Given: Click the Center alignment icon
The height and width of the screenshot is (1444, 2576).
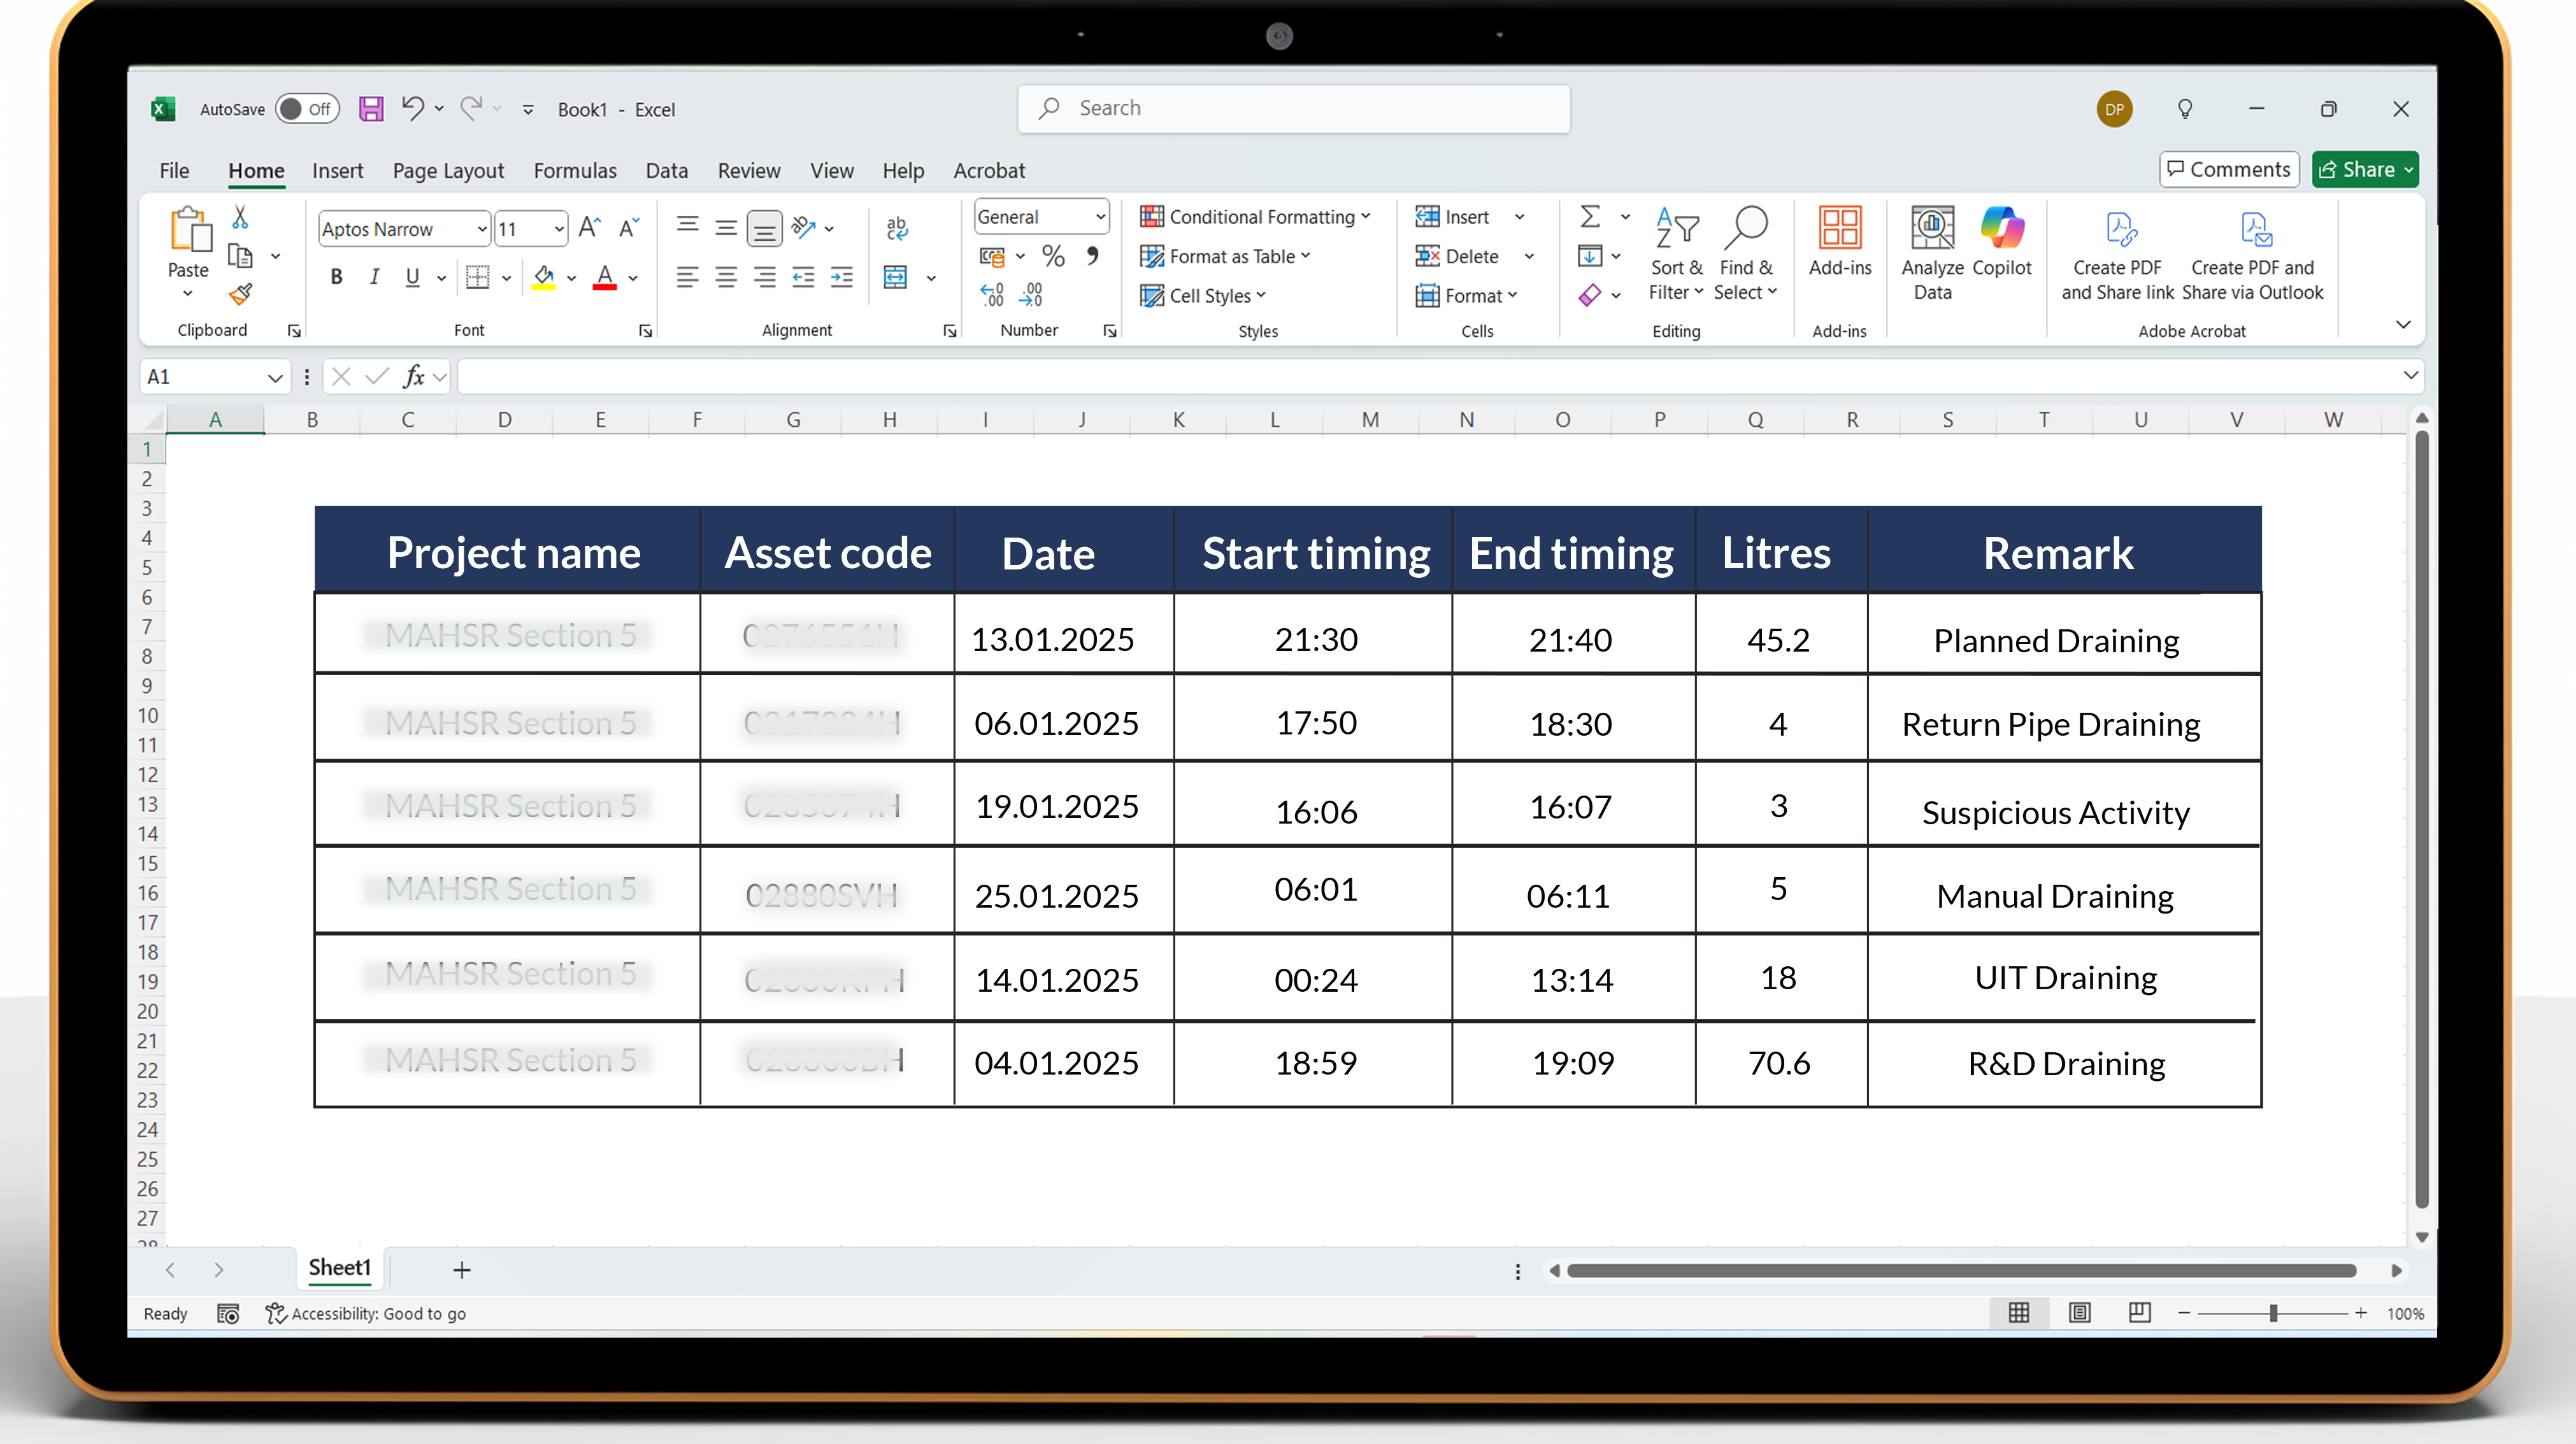Looking at the screenshot, I should pos(726,278).
